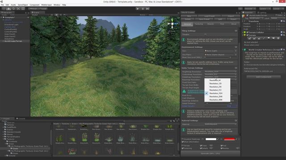Select the Smooth Height terrain tool icon
The height and width of the screenshot is (160, 286).
coord(259,38)
